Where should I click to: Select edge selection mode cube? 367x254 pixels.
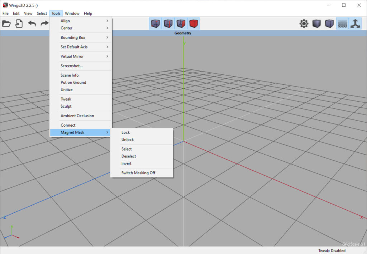point(168,24)
